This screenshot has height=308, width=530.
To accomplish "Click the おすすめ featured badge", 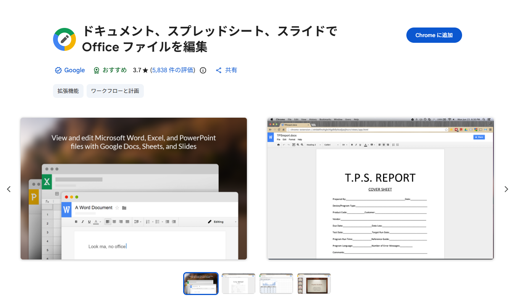I will (110, 70).
